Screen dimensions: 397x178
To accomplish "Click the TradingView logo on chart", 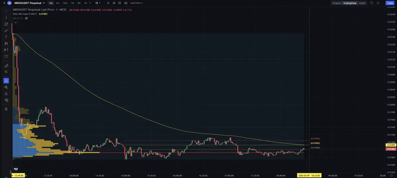I will pyautogui.click(x=16, y=169).
